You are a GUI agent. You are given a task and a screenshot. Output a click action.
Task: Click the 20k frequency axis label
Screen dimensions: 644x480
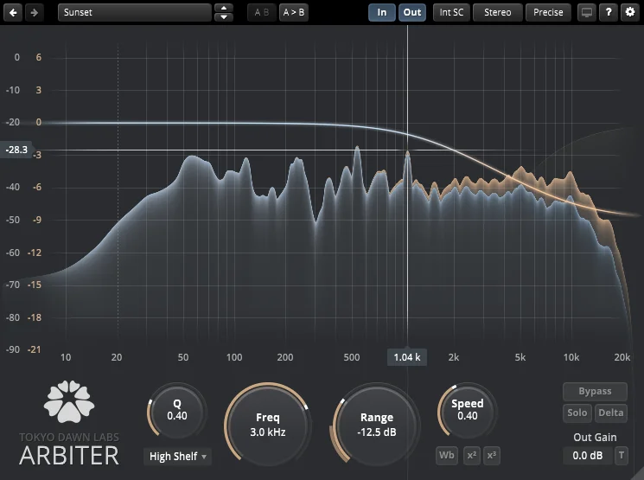point(622,357)
